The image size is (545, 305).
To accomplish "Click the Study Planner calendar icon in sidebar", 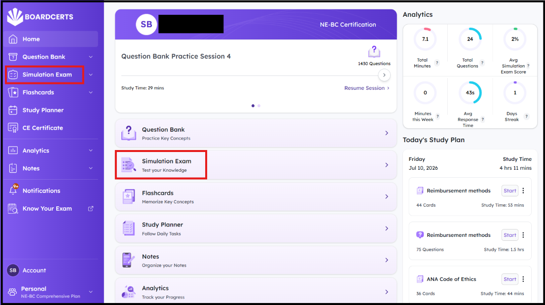I will pos(13,110).
